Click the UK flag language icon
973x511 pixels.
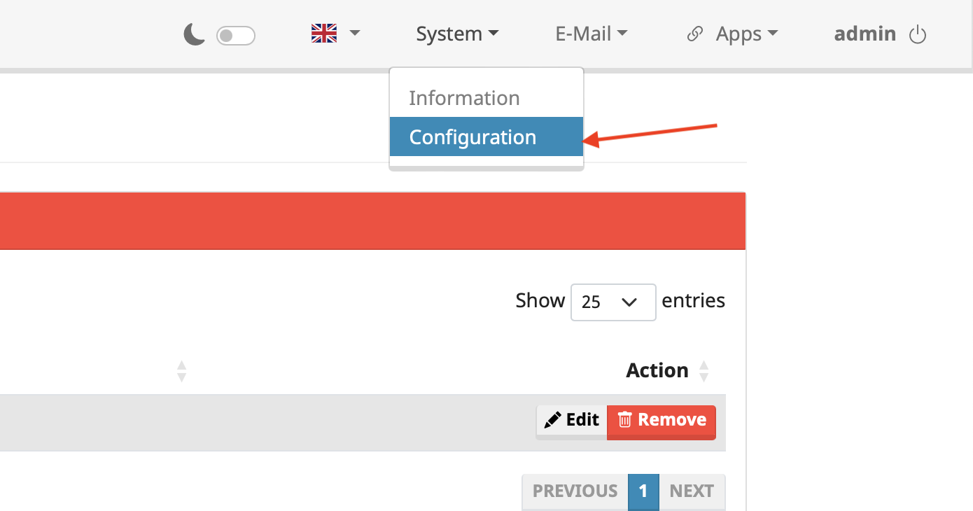324,34
